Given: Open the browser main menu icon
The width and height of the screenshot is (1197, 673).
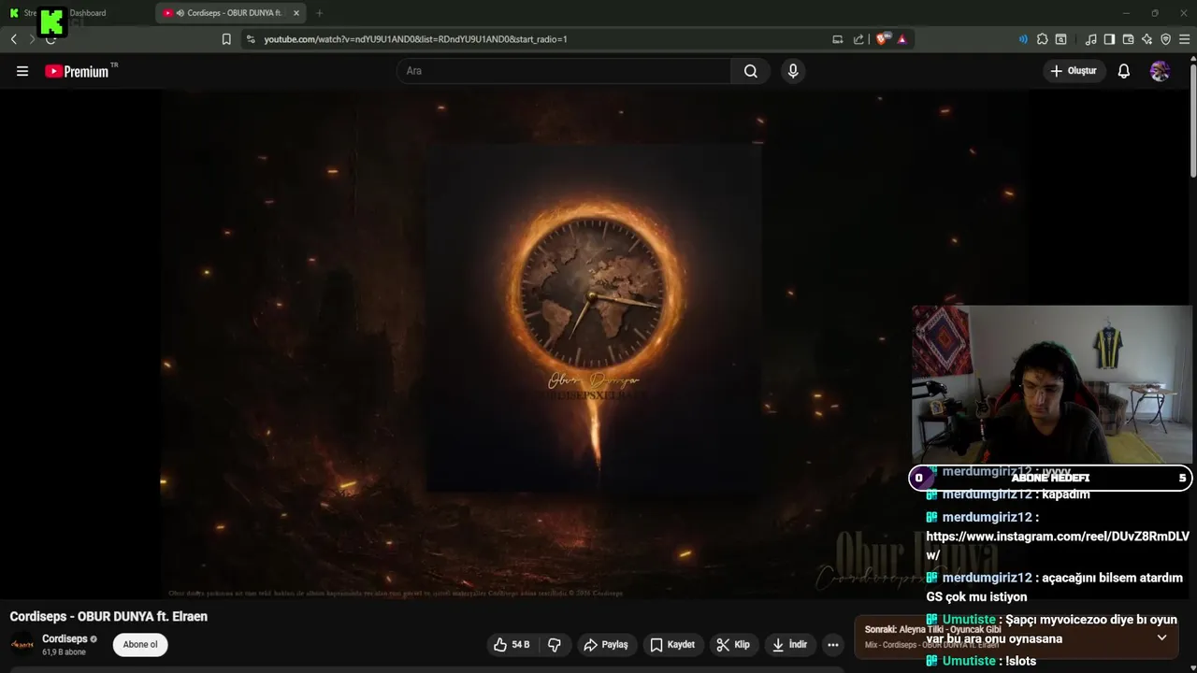Looking at the screenshot, I should [x=1184, y=39].
